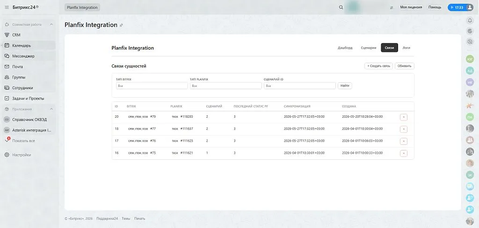Delete link row with ID 18
The height and width of the screenshot is (228, 479).
(x=404, y=129)
